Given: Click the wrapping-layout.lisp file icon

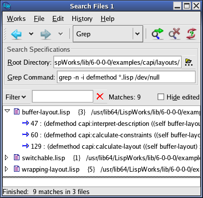Looking at the screenshot, I should (x=16, y=169).
